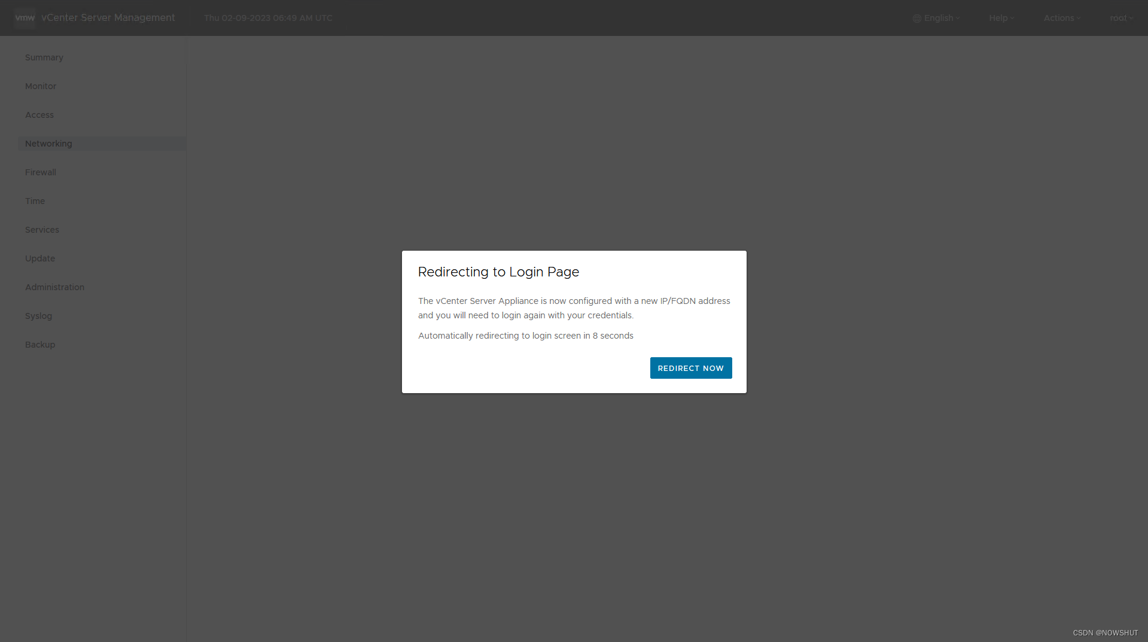Open the Monitor section
Image resolution: width=1148 pixels, height=642 pixels.
(x=41, y=86)
